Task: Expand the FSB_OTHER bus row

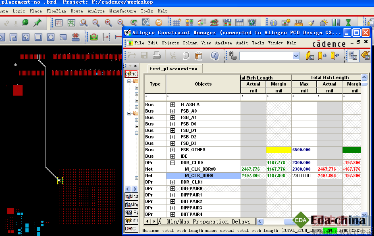Action: click(172, 150)
